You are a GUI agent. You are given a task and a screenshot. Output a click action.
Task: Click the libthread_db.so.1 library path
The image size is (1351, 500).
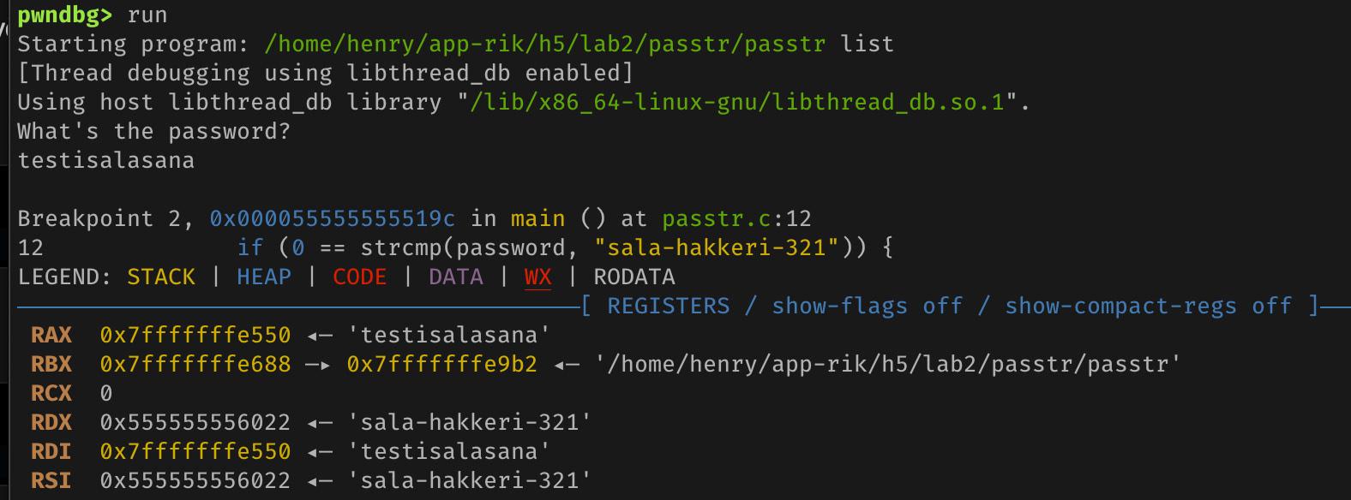point(736,103)
